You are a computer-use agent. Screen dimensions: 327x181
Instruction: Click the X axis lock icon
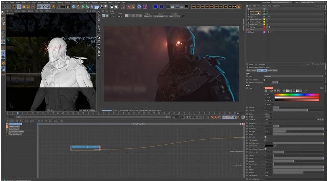pos(39,7)
